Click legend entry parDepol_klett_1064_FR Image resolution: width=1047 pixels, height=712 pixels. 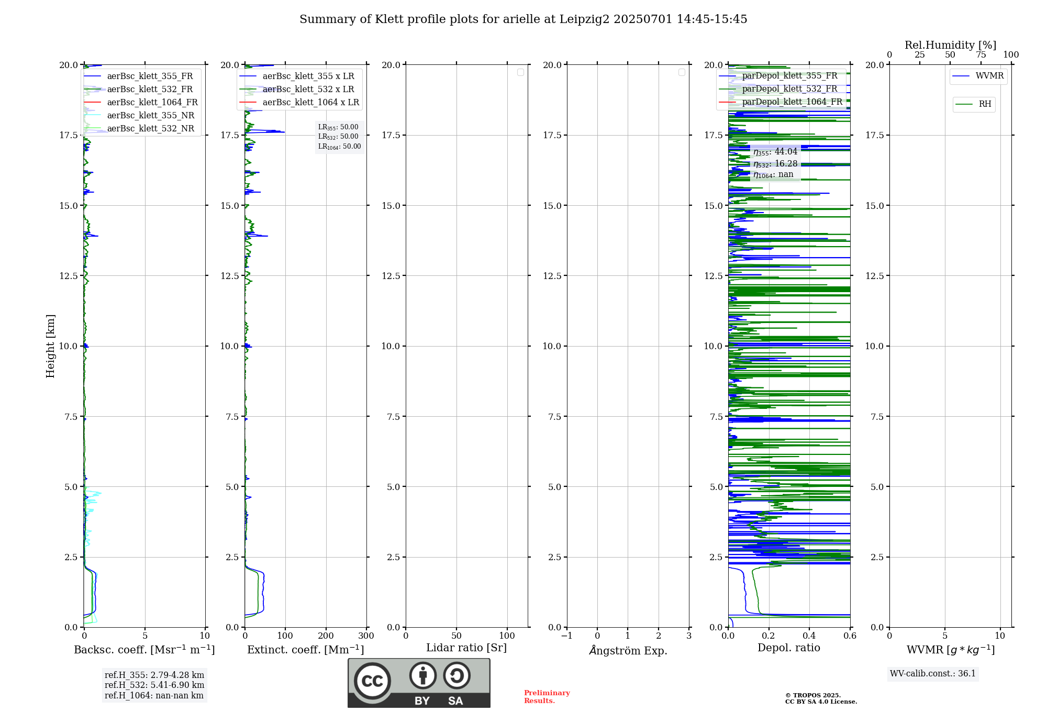click(x=792, y=102)
